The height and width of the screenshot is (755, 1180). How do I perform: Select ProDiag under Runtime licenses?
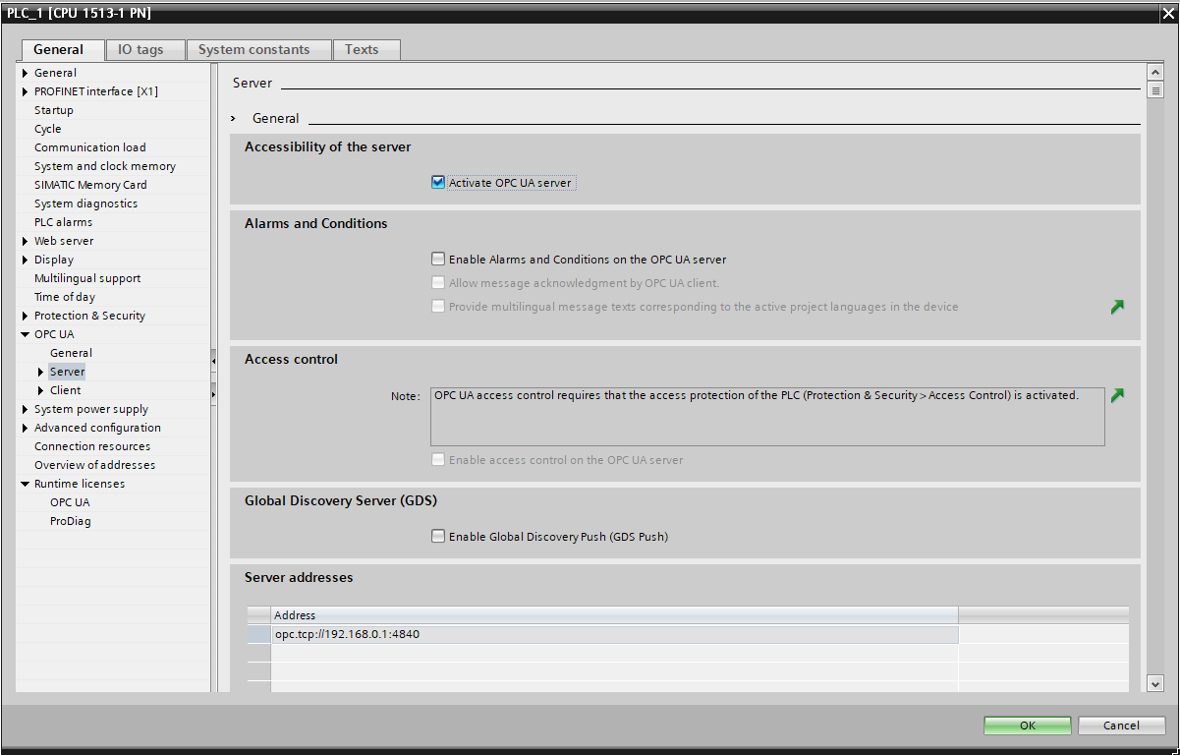(71, 521)
